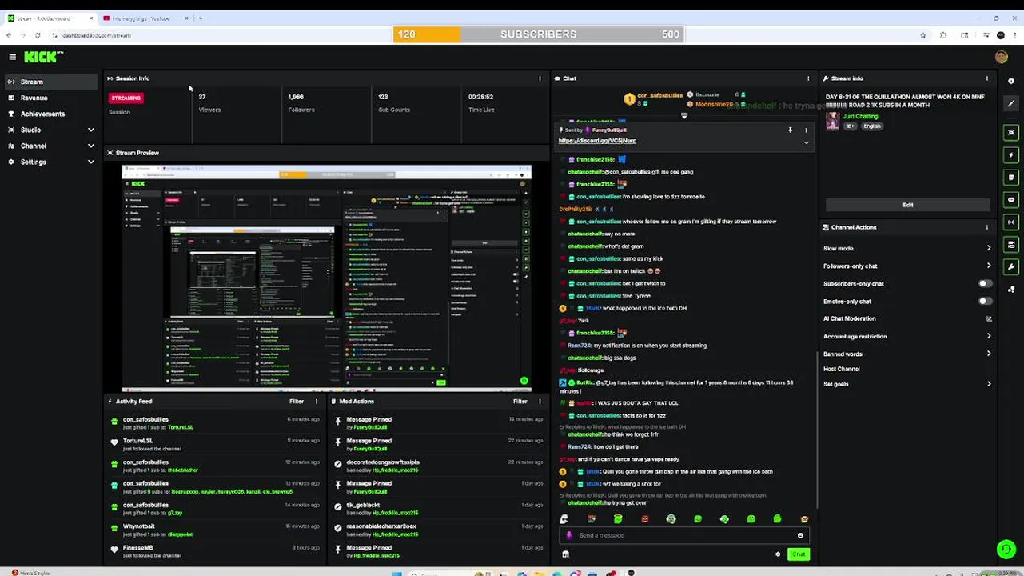Open the green headset support button

1006,549
